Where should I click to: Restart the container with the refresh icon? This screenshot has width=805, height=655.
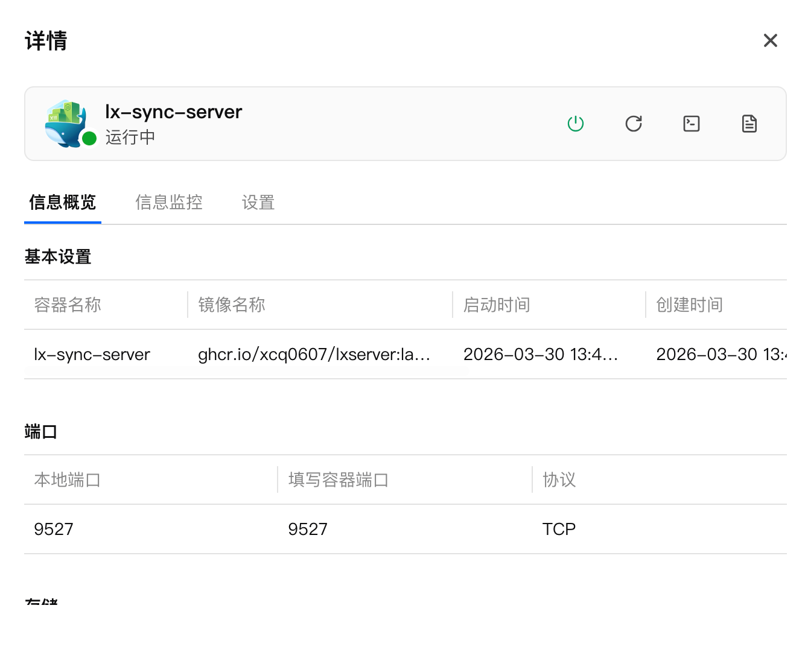(x=633, y=124)
